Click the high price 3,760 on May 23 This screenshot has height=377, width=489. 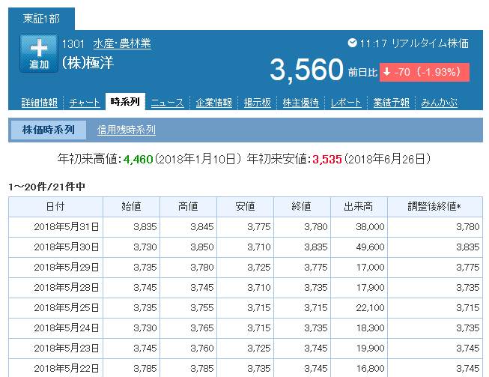click(202, 349)
